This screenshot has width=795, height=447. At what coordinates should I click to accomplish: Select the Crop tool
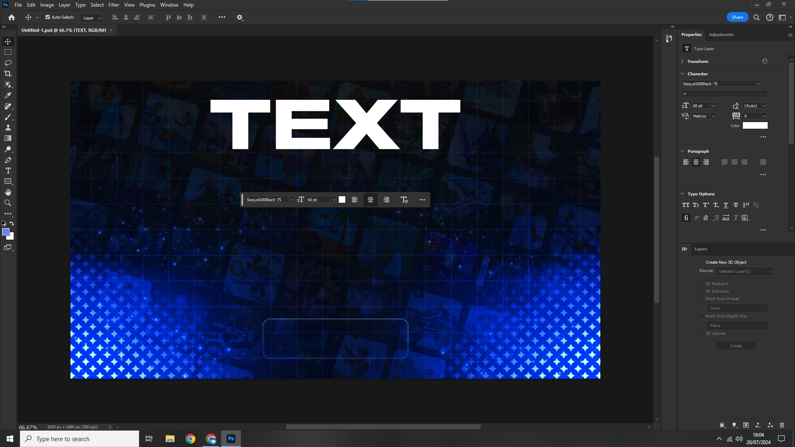click(8, 74)
